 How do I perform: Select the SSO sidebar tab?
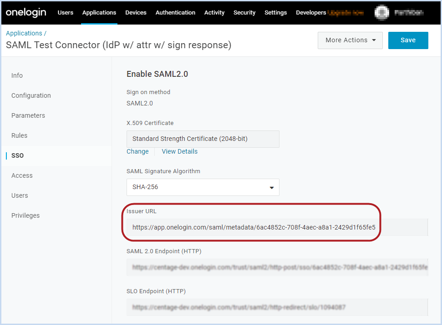(17, 155)
